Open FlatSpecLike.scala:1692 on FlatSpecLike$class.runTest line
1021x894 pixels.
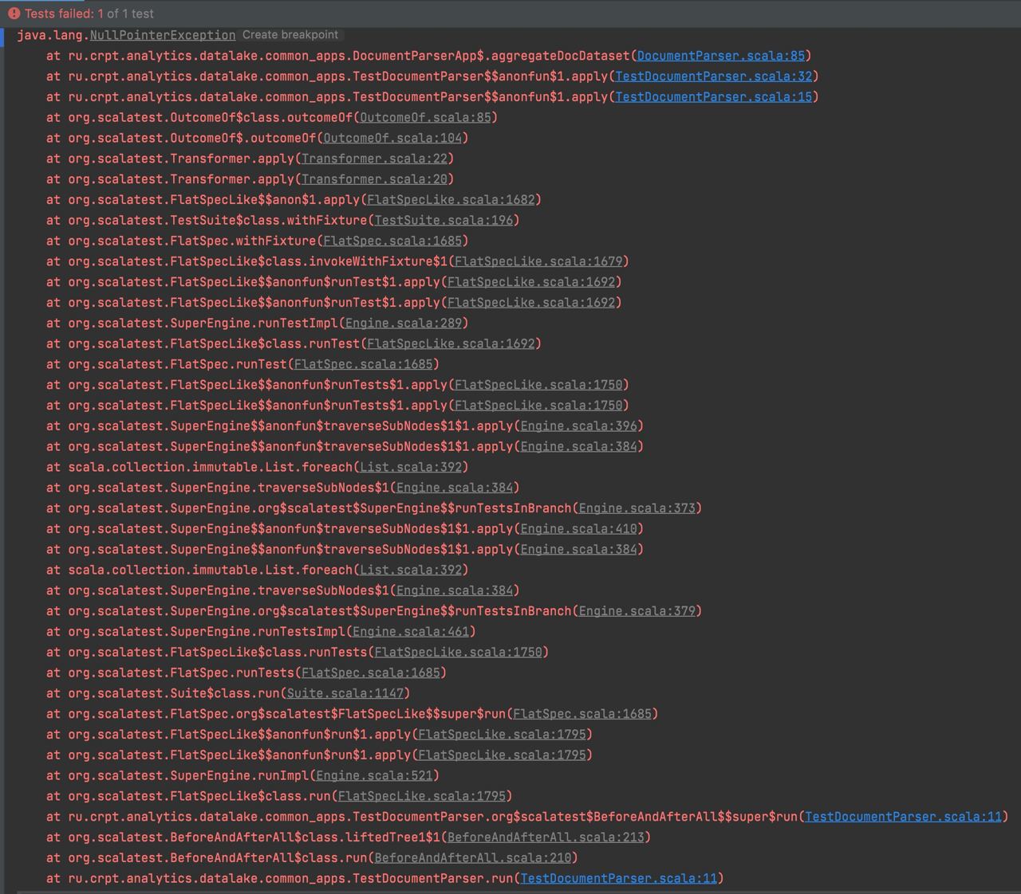tap(451, 343)
